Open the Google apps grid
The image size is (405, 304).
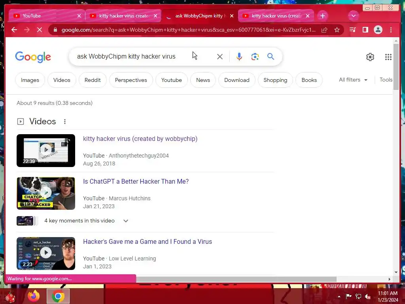(388, 57)
